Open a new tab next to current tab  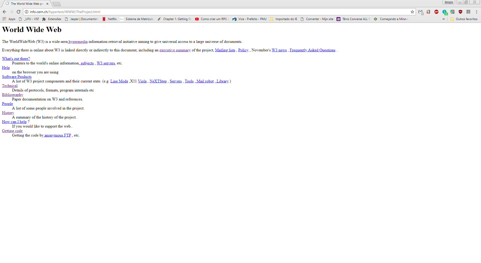[57, 4]
